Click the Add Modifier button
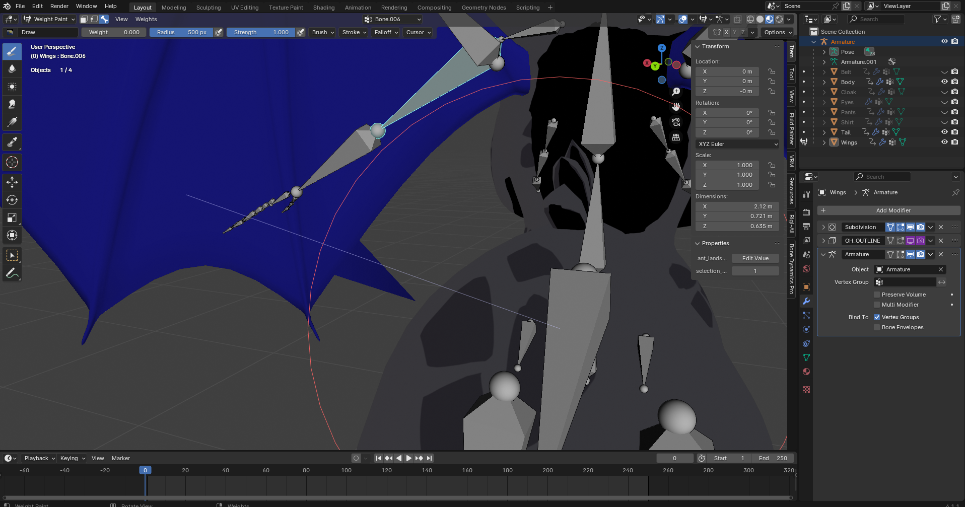This screenshot has width=965, height=507. click(888, 210)
